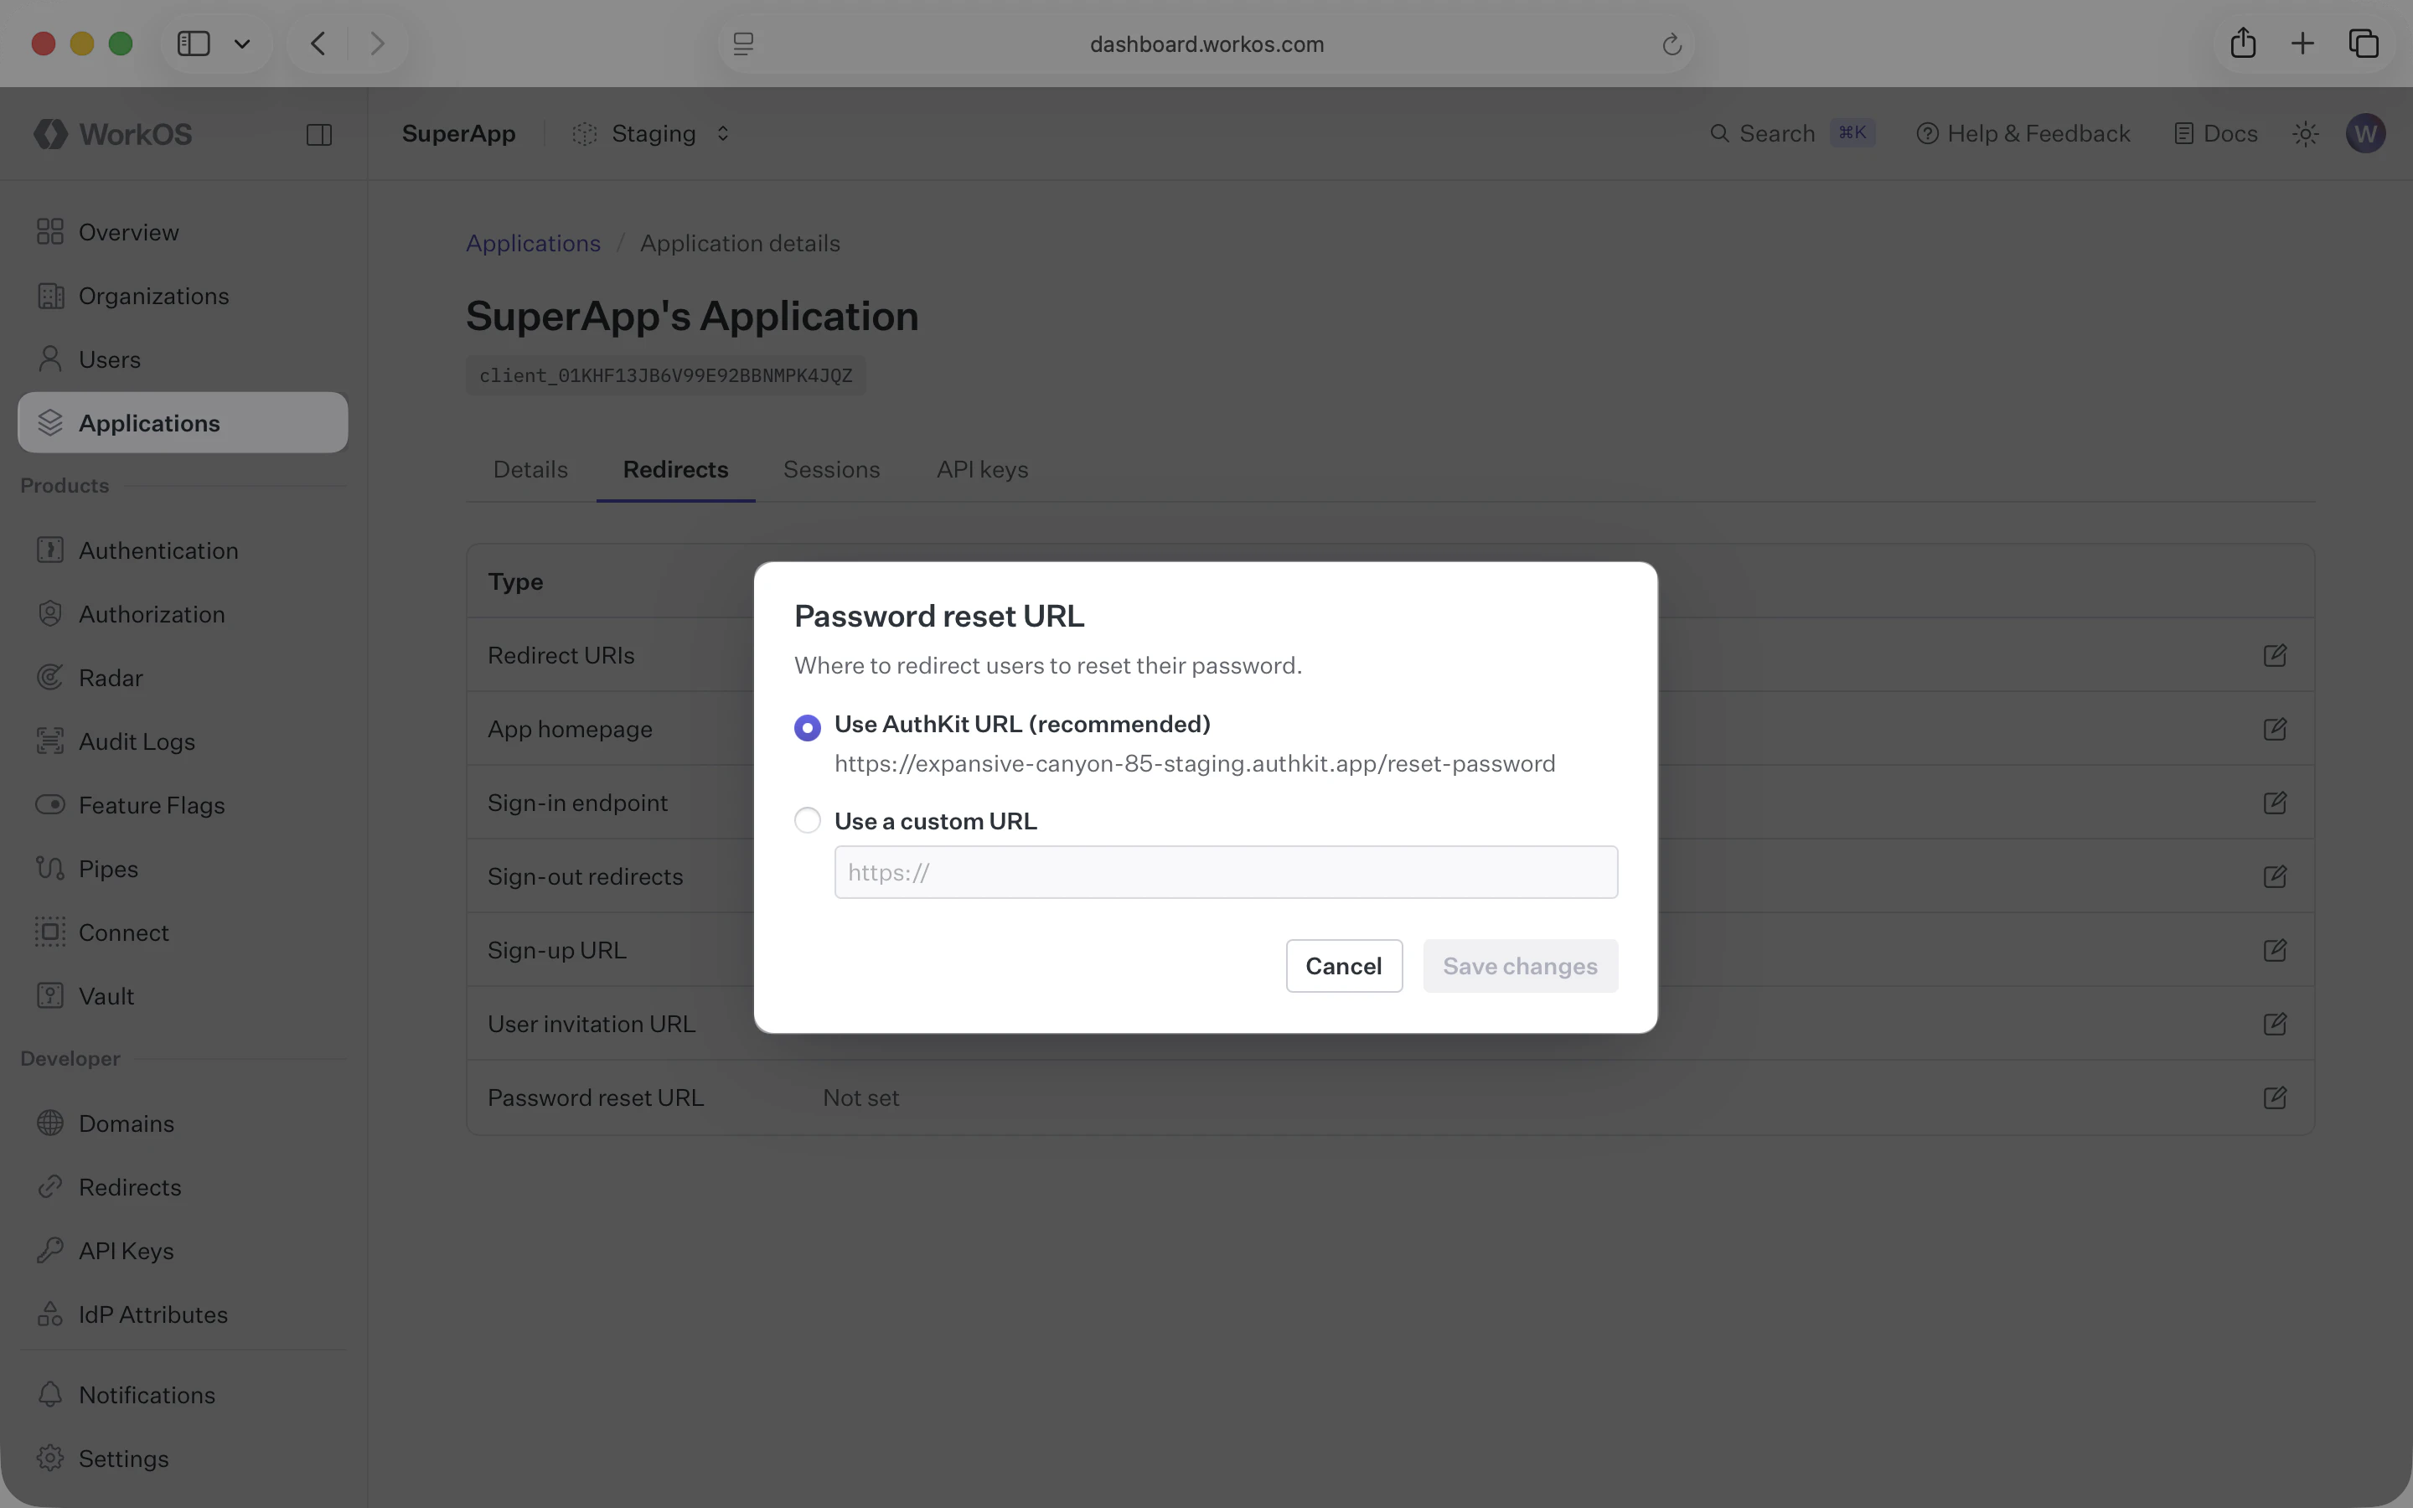Edit the Sign-in endpoint row
2413x1508 pixels.
(x=2275, y=803)
